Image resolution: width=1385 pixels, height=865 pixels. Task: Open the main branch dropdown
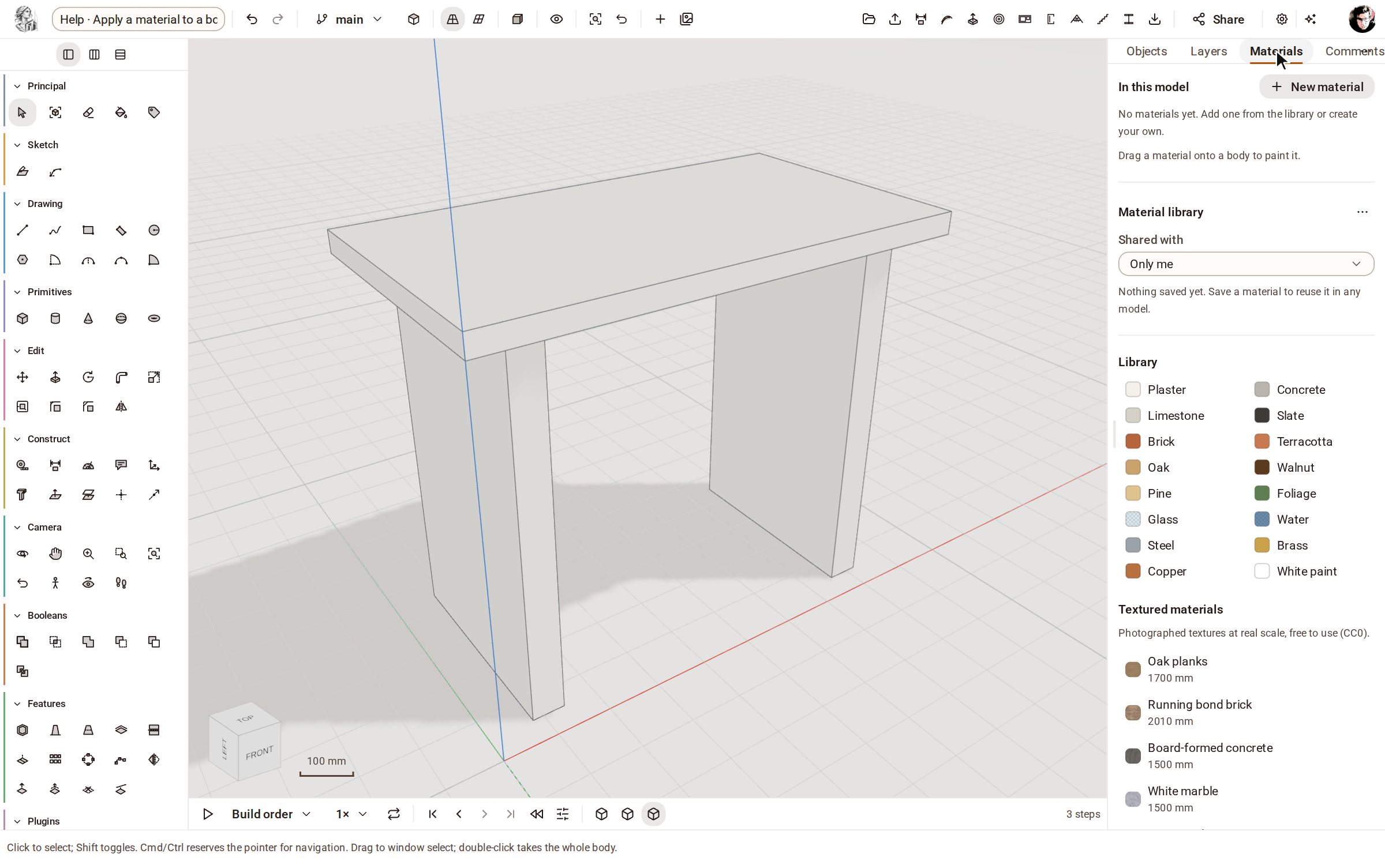tap(349, 19)
